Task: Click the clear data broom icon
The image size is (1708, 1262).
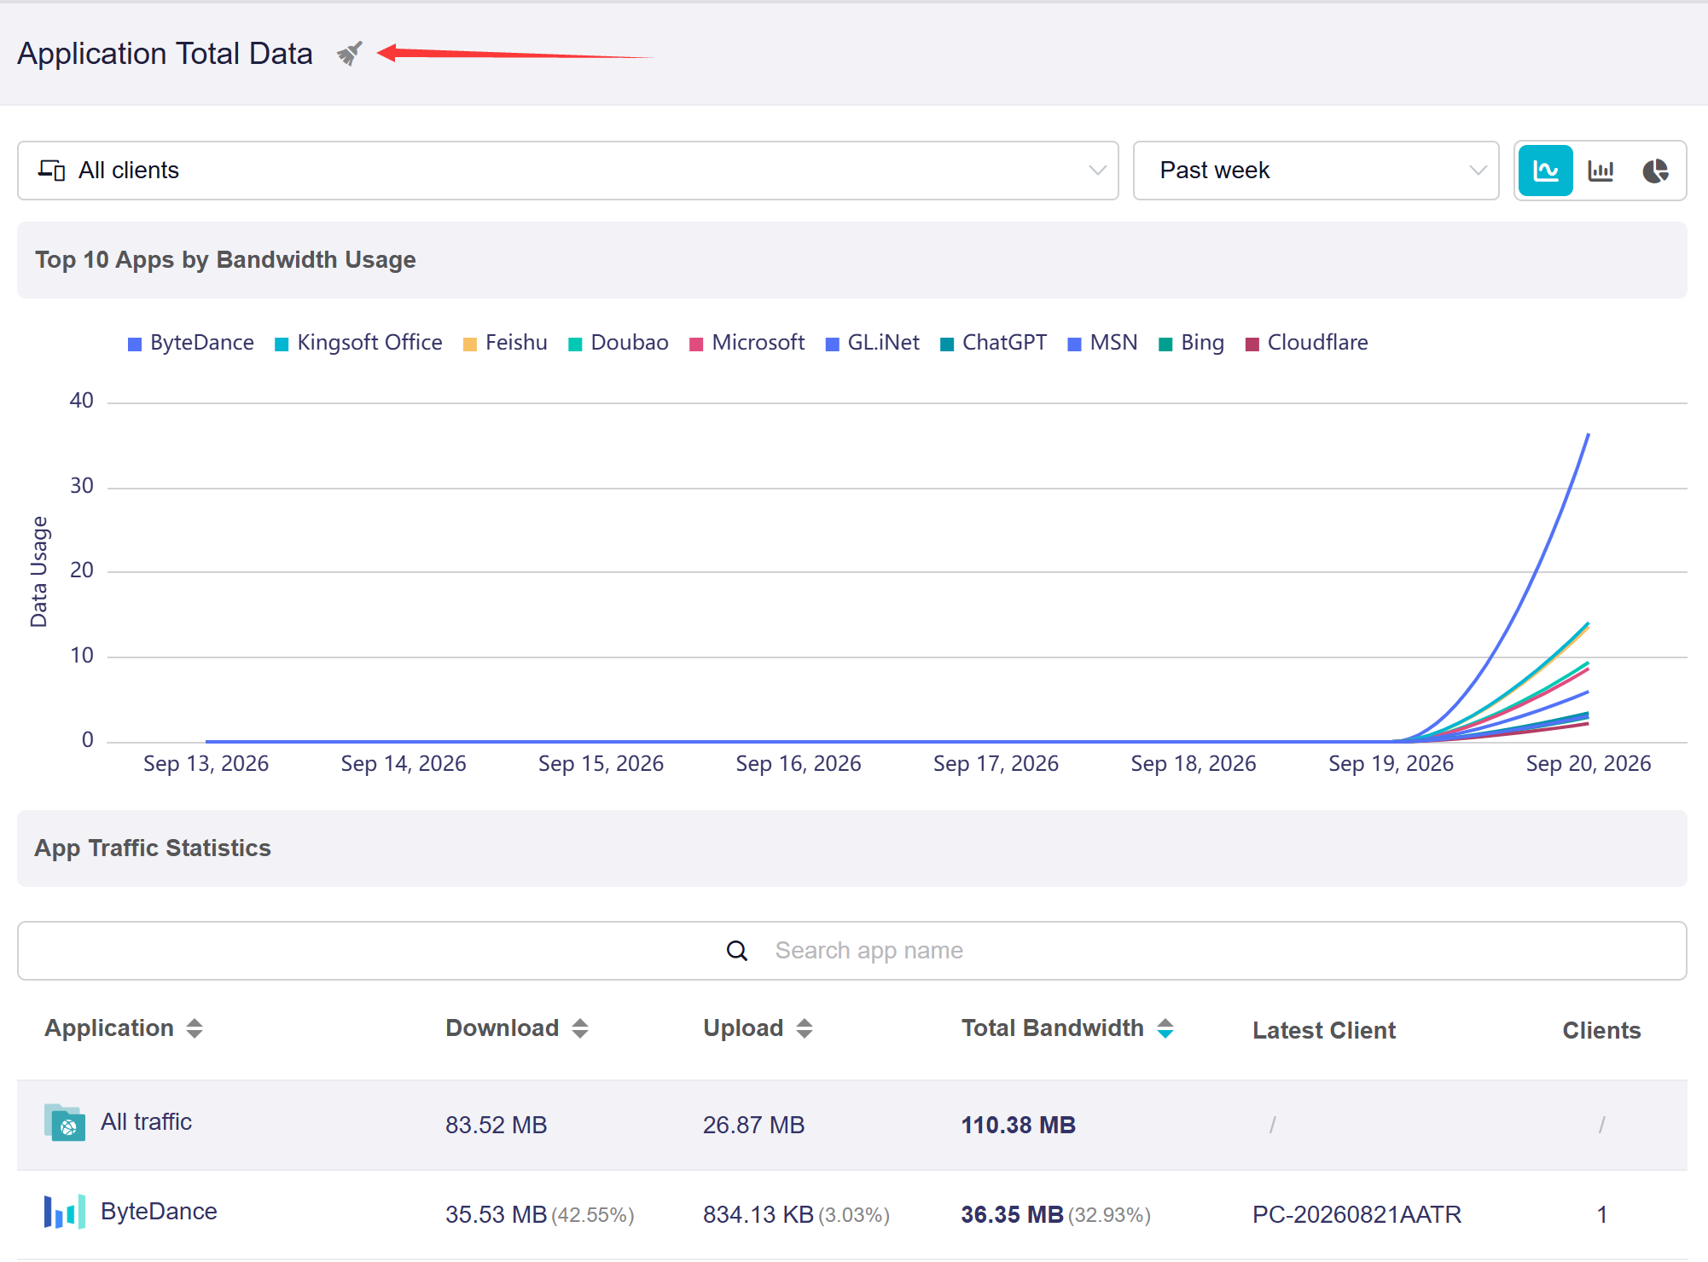Action: [350, 54]
